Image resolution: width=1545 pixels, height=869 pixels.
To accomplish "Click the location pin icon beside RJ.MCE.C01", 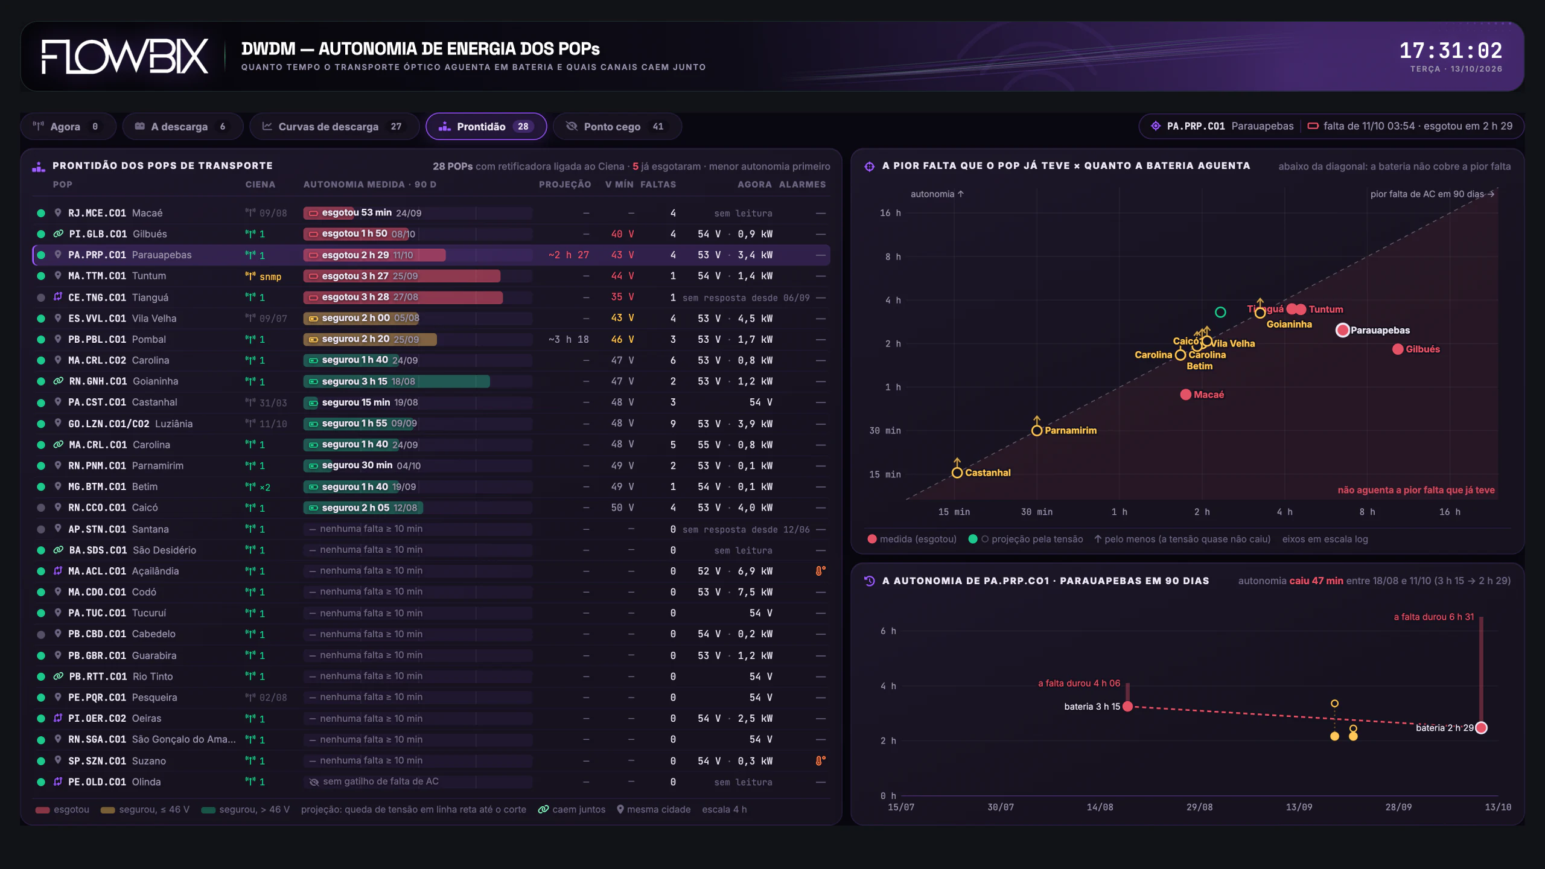I will click(x=58, y=212).
